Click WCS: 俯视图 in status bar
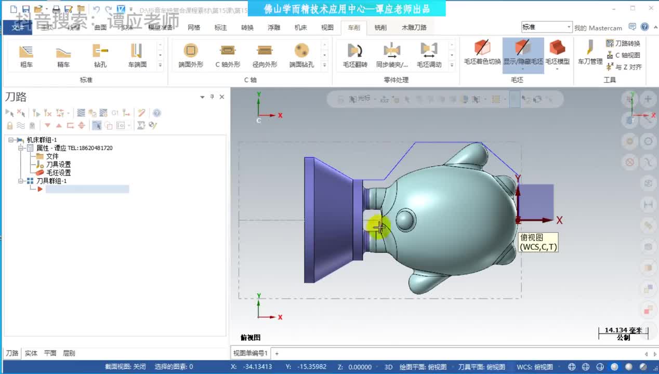 535,367
